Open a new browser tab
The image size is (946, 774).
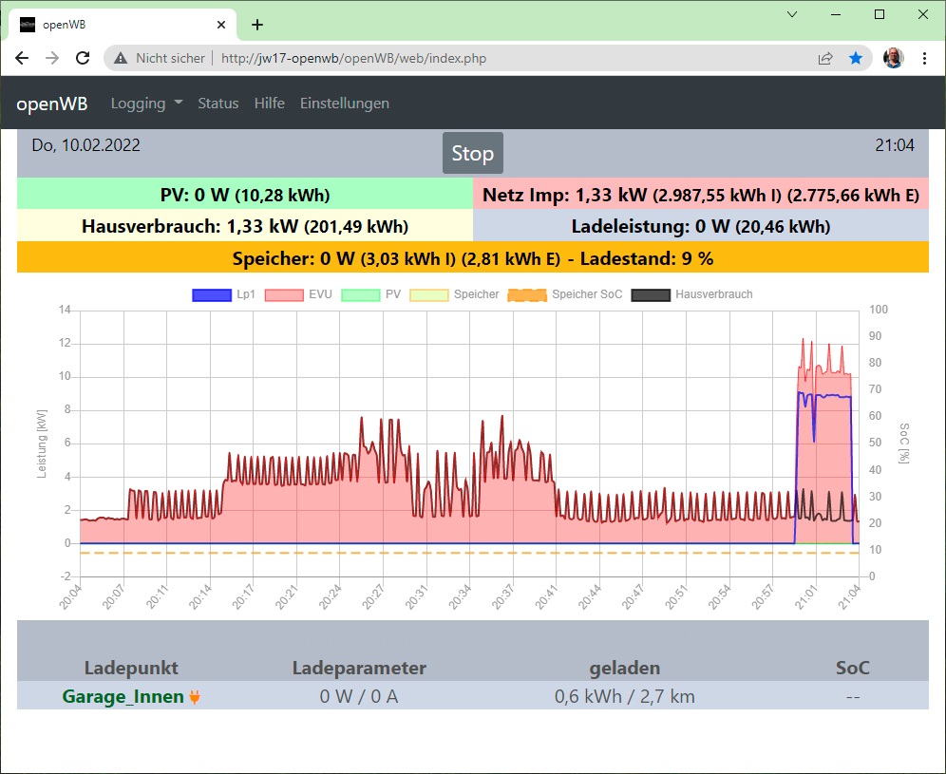(256, 25)
